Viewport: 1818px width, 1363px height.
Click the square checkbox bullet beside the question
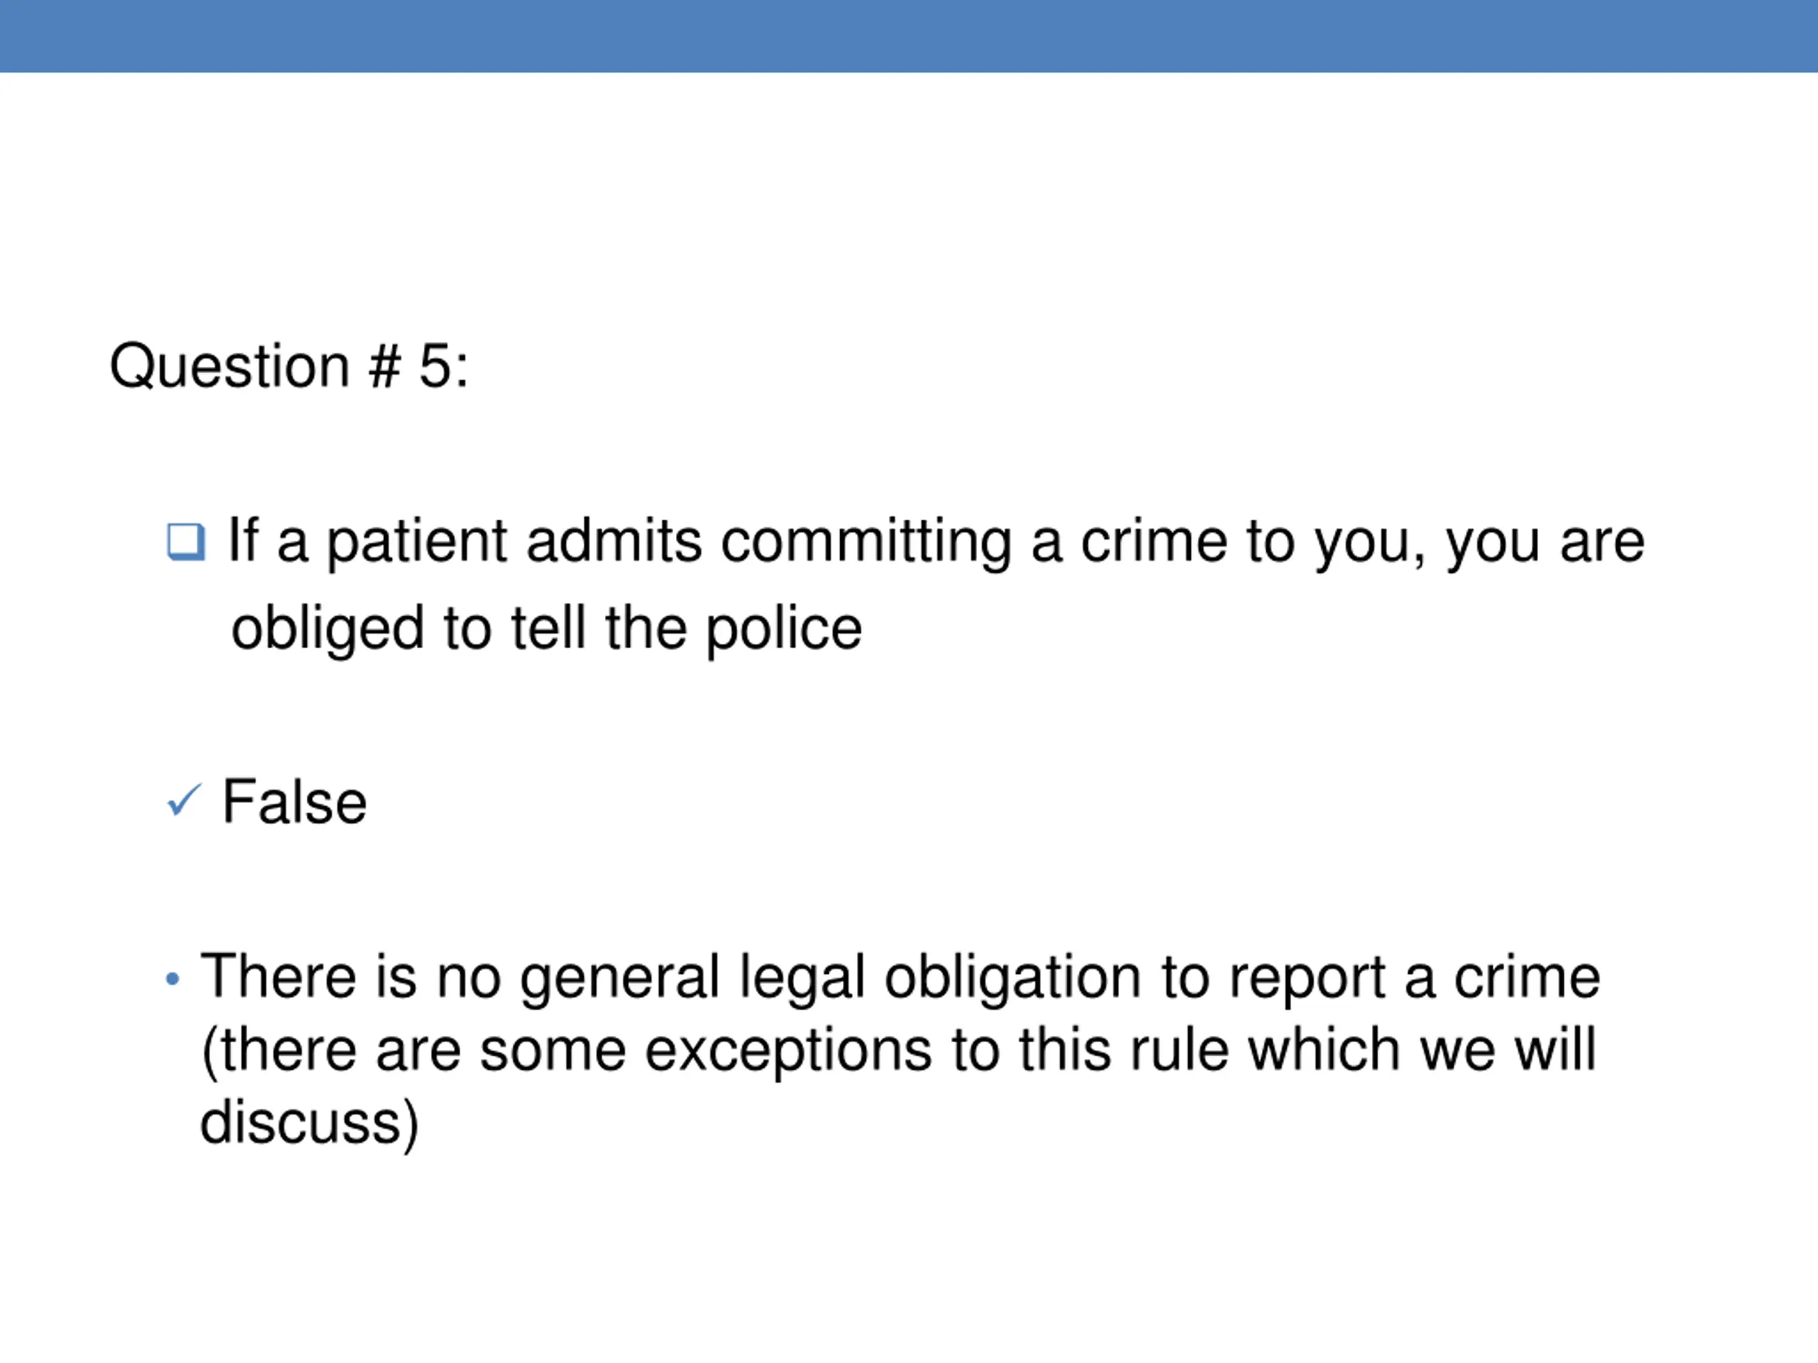(x=186, y=542)
